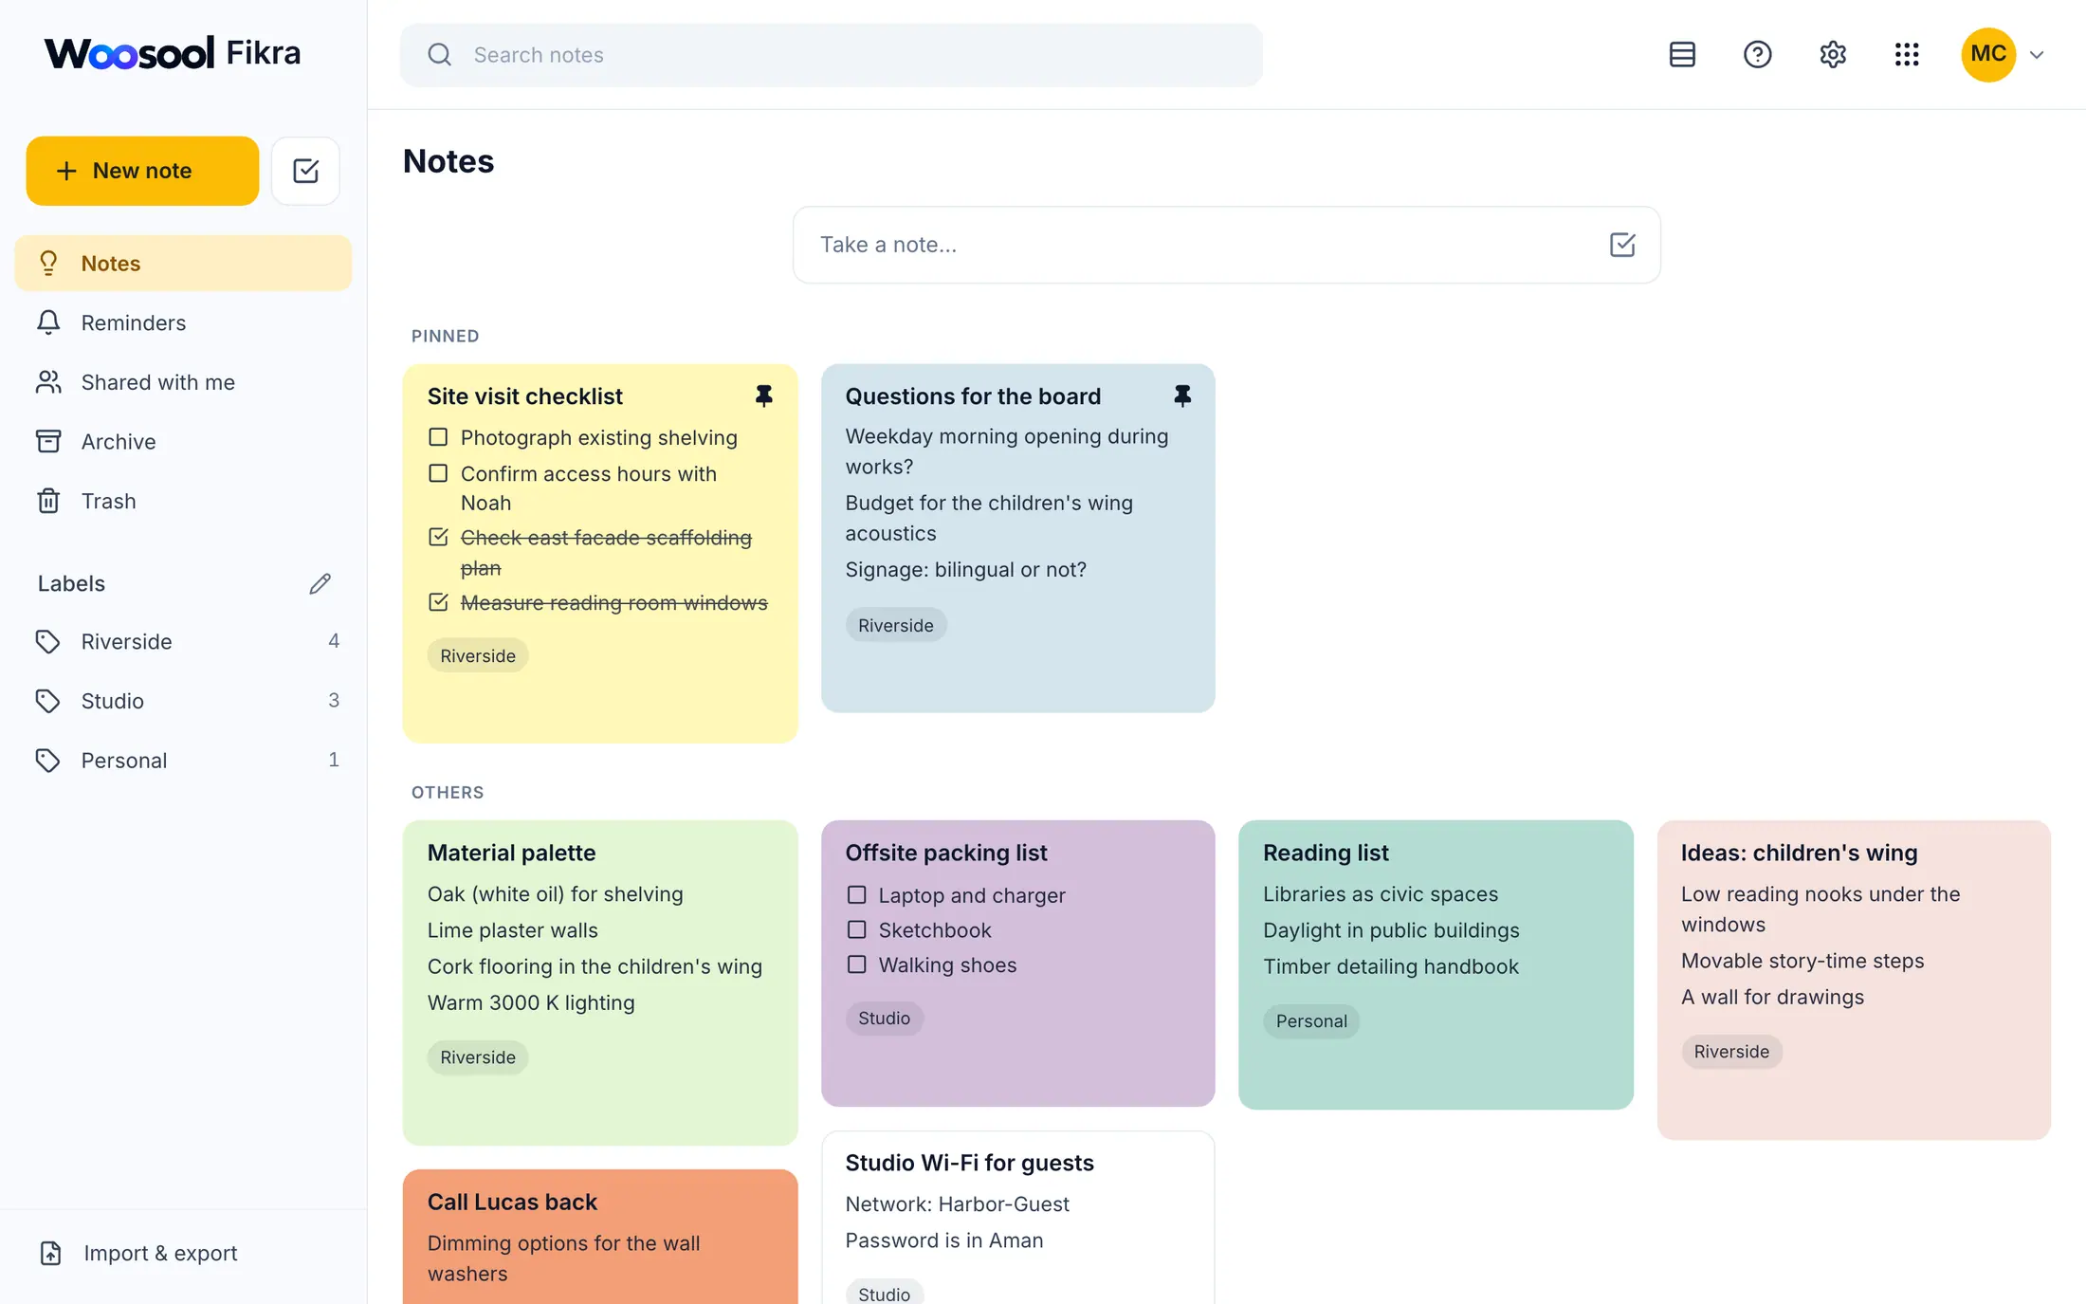Screen dimensions: 2086x1304
Task: Check Confirm access hours with Noah
Action: (438, 473)
